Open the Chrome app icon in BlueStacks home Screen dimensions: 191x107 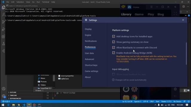[134, 97]
